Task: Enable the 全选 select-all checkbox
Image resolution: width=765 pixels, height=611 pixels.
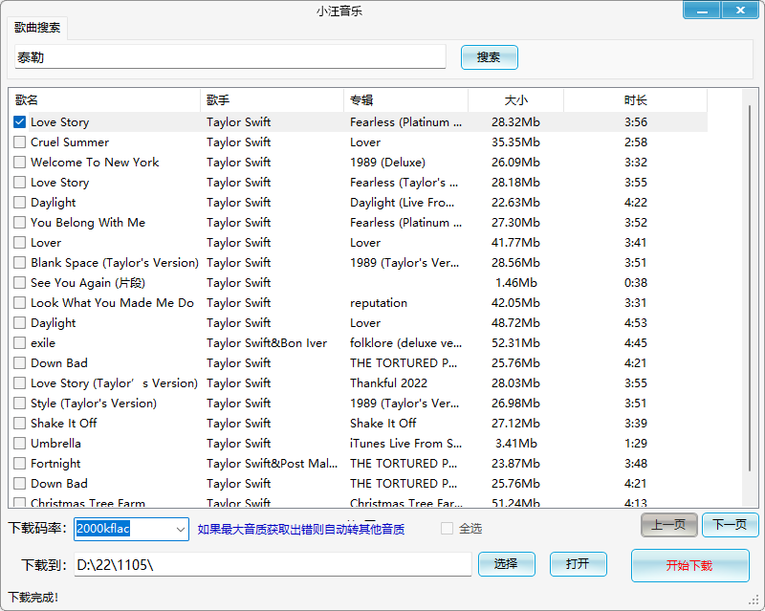Action: point(447,529)
